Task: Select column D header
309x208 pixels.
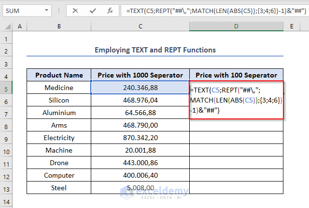Action: pos(237,26)
